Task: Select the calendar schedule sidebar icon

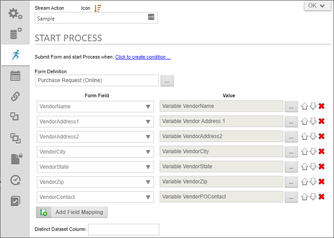Action: coord(15,76)
